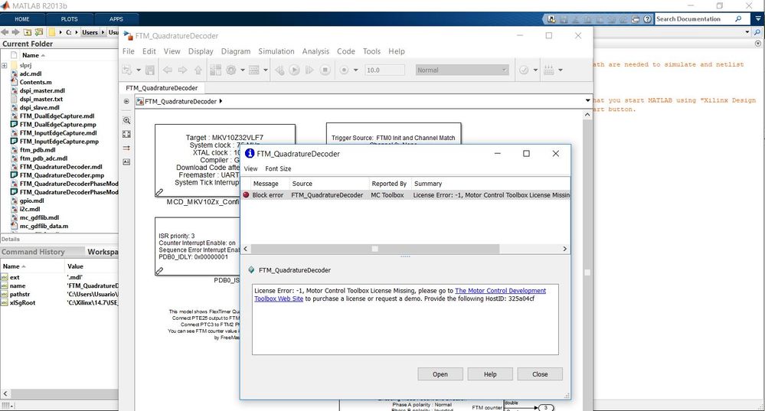
Task: Click the Open button in error dialog
Action: point(440,374)
